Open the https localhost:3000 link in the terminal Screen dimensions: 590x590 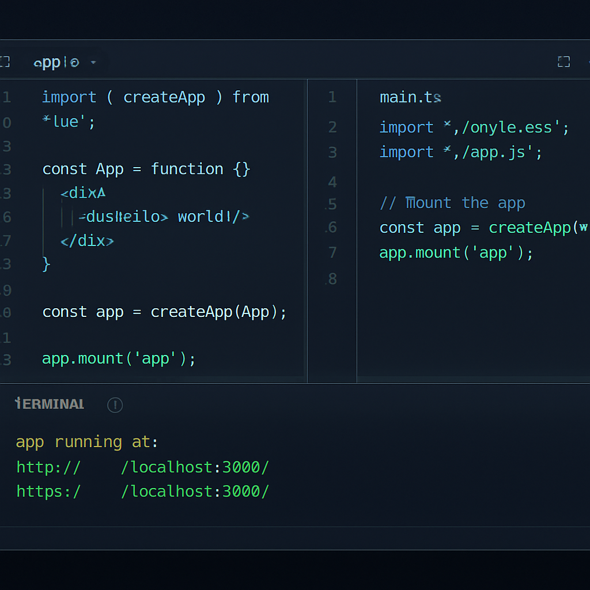(x=143, y=491)
